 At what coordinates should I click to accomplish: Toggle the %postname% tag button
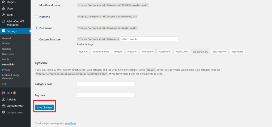pos(200,51)
